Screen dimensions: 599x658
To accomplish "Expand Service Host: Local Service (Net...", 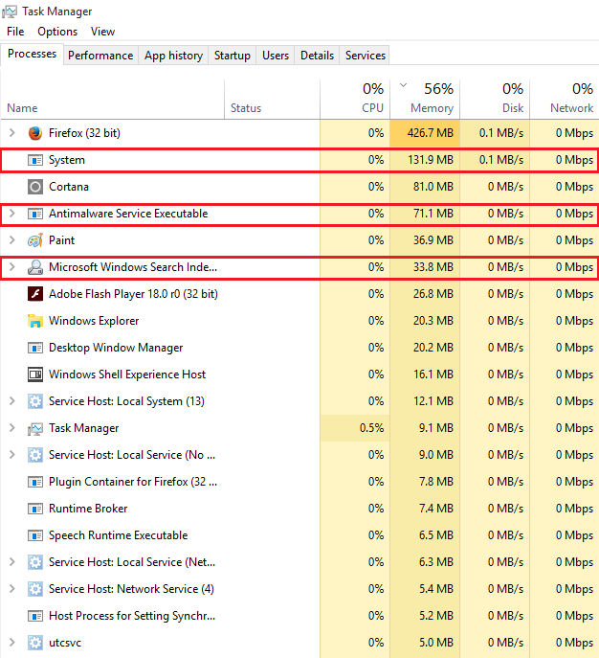I will [x=12, y=562].
